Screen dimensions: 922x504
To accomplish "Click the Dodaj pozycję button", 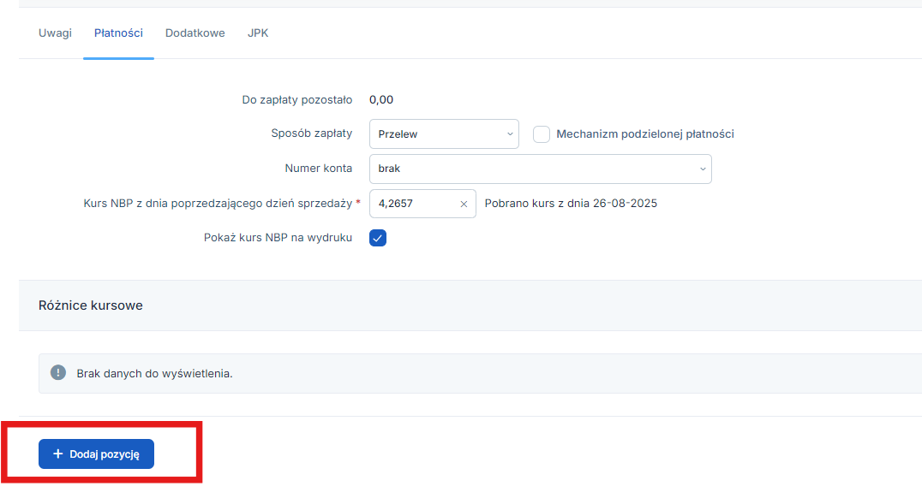I will (x=97, y=454).
